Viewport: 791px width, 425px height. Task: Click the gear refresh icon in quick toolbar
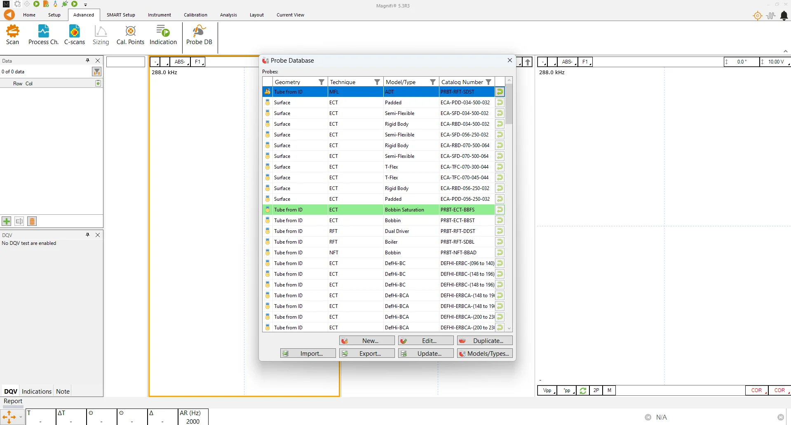click(17, 4)
